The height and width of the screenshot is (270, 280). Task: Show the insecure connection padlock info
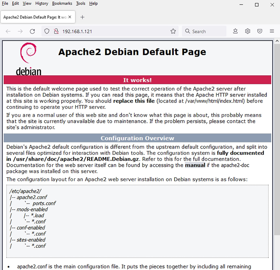coord(56,31)
